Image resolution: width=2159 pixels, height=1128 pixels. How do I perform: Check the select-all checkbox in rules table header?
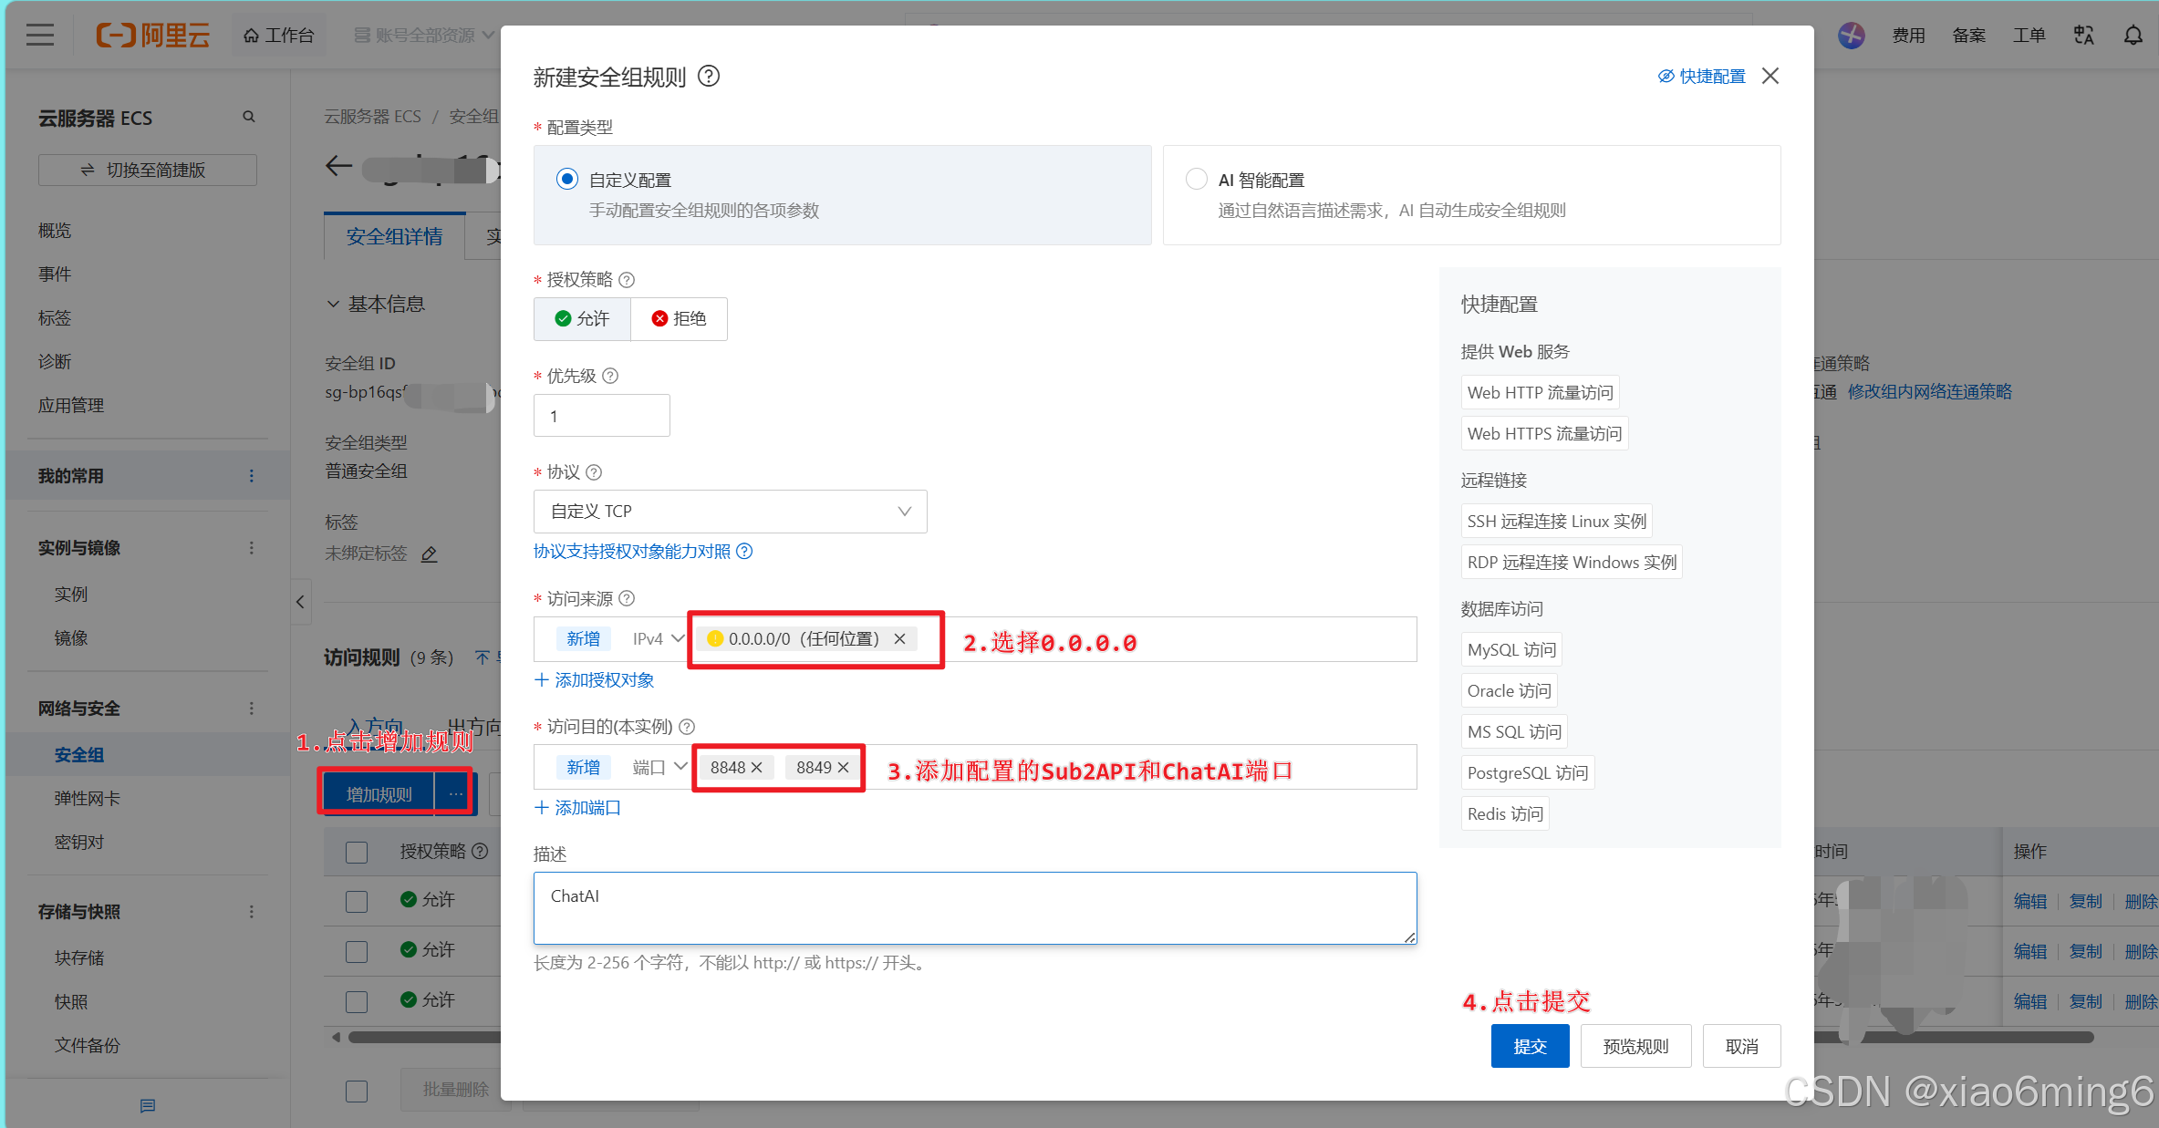coord(357,853)
